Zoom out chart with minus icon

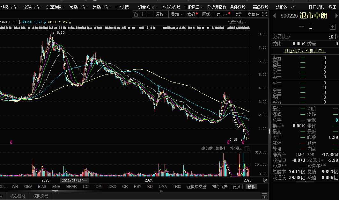coord(149,14)
